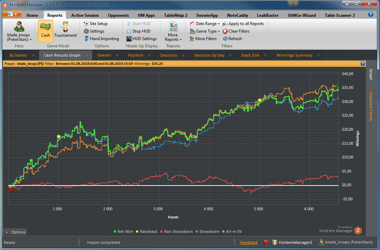Open LeakBuster tab
The width and height of the screenshot is (380, 250).
268,15
